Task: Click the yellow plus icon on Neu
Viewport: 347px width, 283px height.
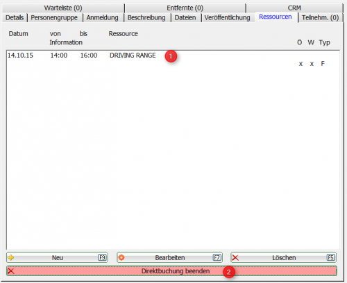Action: click(x=11, y=257)
